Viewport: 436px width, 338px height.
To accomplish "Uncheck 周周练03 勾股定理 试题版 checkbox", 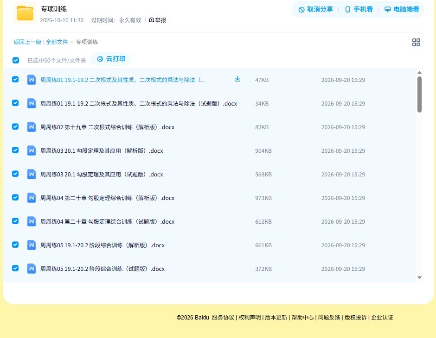I will [x=15, y=174].
